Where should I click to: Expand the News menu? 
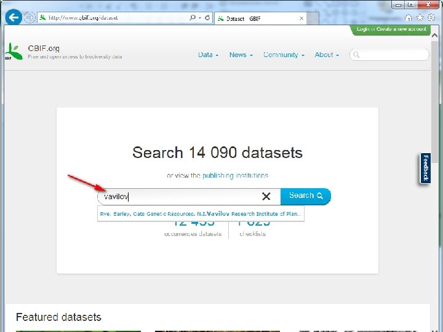pos(241,55)
